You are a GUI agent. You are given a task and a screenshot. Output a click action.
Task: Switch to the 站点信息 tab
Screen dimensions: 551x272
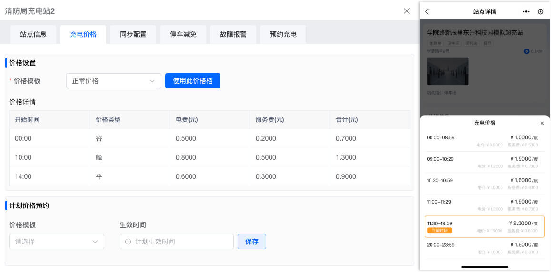(33, 34)
